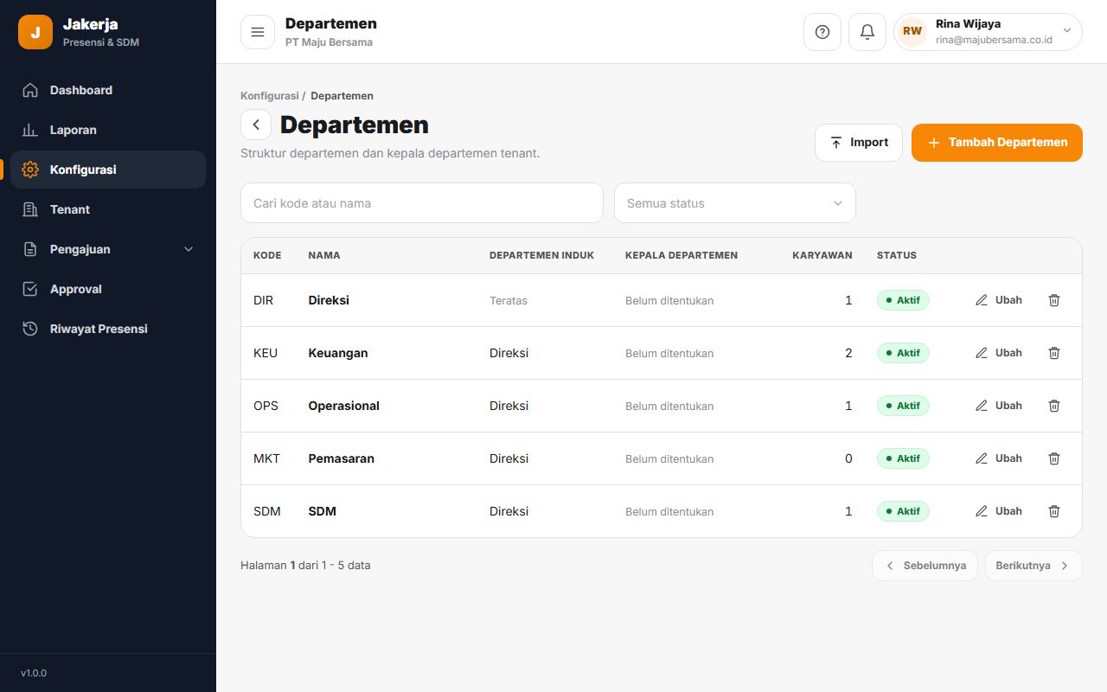1107x692 pixels.
Task: Click the Teratas parent cell
Action: (x=509, y=301)
